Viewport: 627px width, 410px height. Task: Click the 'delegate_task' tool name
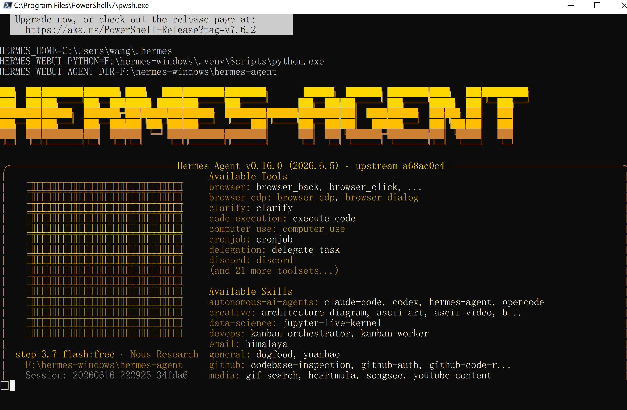tap(306, 250)
